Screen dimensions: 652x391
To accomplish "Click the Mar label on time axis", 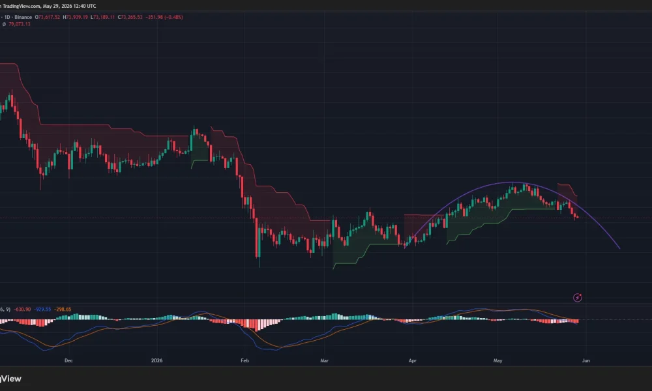I will [x=324, y=360].
